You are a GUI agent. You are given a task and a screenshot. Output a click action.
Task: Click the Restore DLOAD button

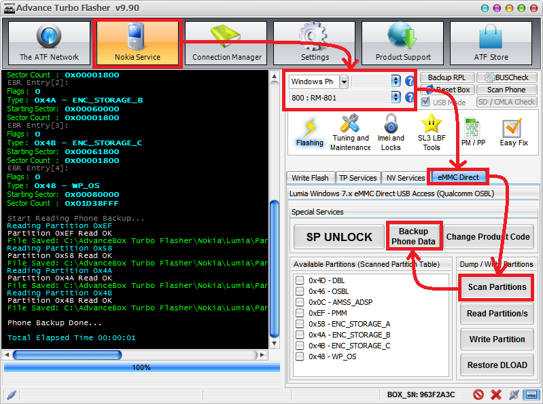point(497,365)
